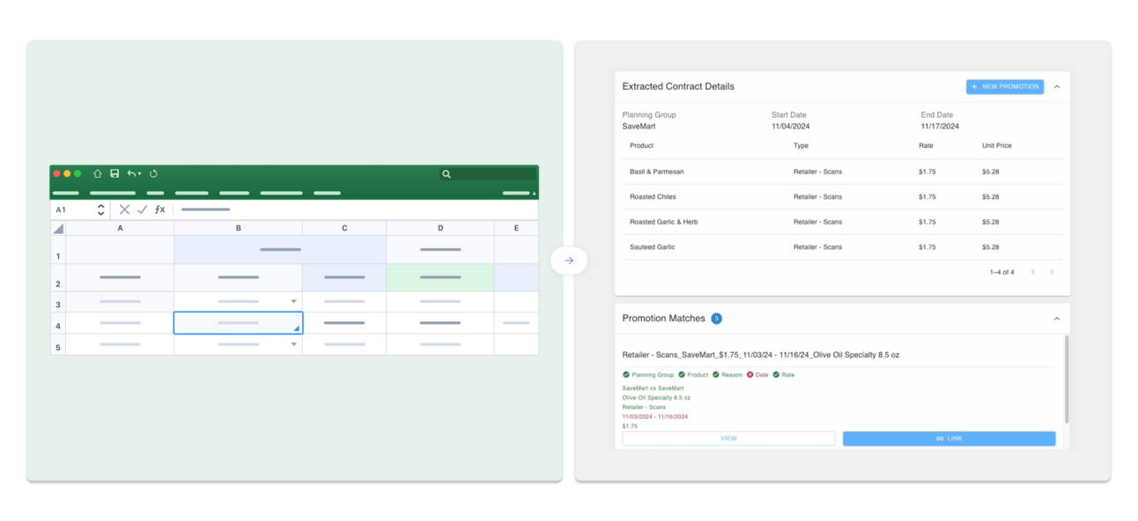Collapse the Promotion Matches panel

point(1057,319)
